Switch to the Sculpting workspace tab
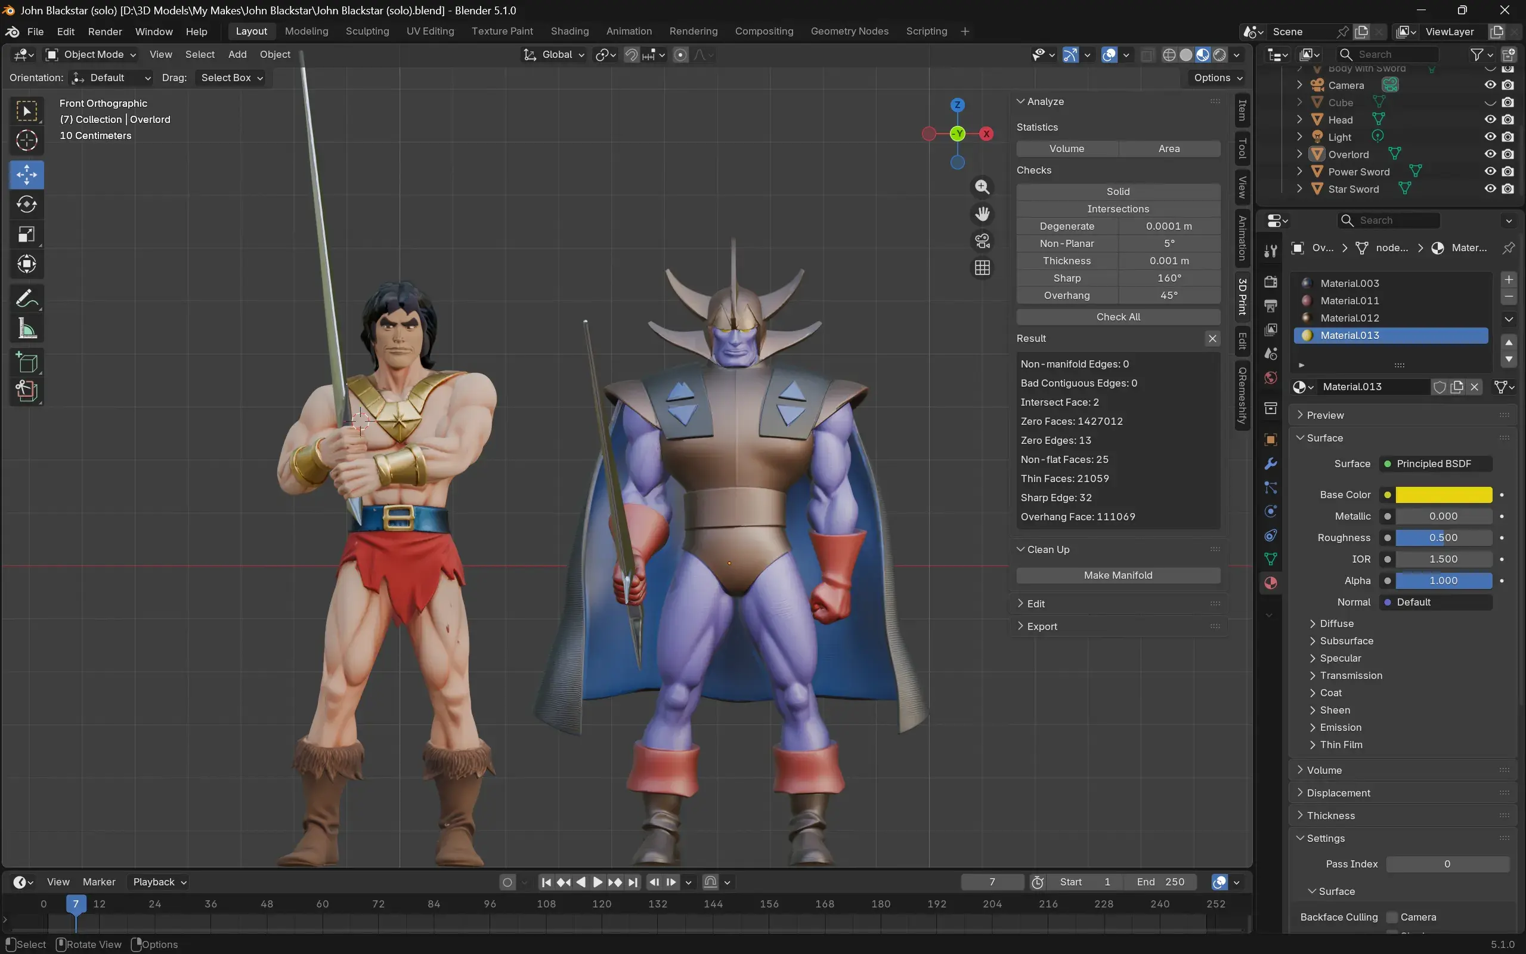This screenshot has height=954, width=1526. click(367, 32)
